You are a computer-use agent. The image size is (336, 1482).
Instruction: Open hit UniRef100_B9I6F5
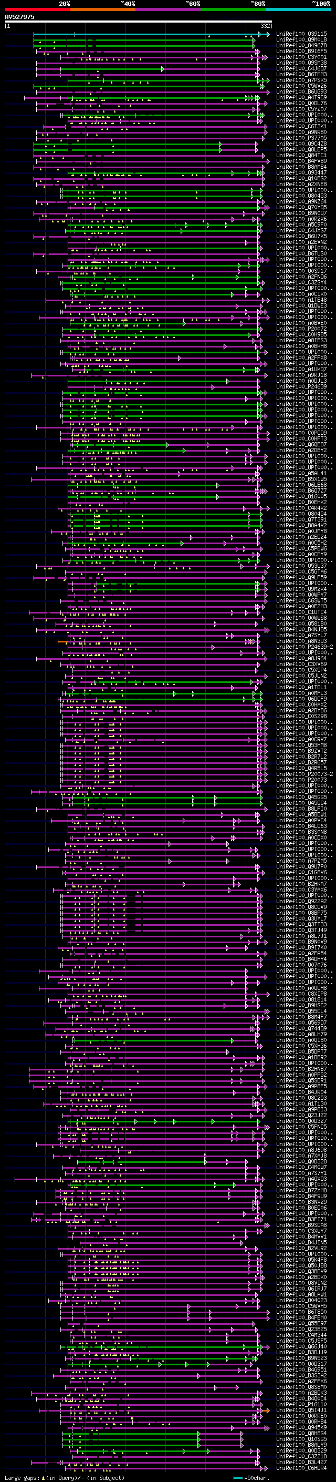click(x=301, y=51)
